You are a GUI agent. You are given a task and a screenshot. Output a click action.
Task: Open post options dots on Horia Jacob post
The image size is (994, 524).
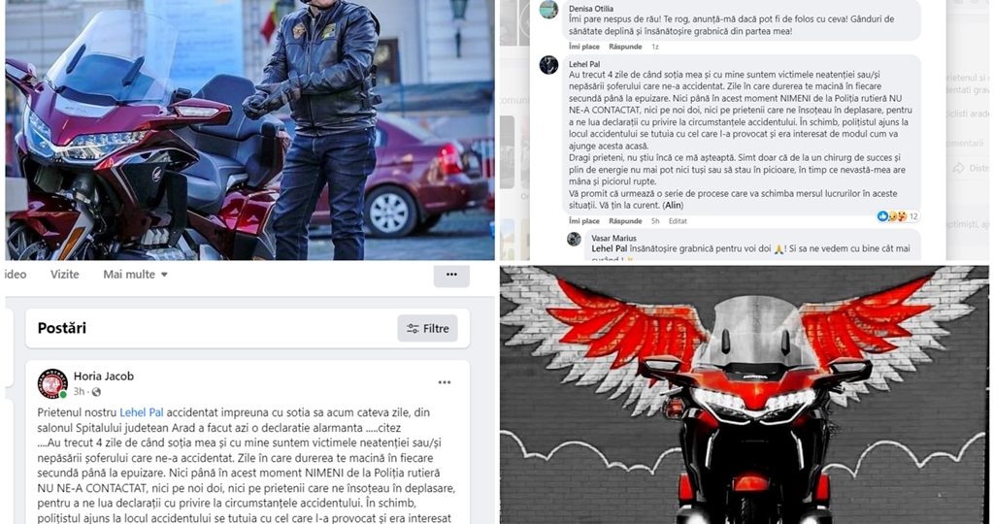tap(445, 382)
